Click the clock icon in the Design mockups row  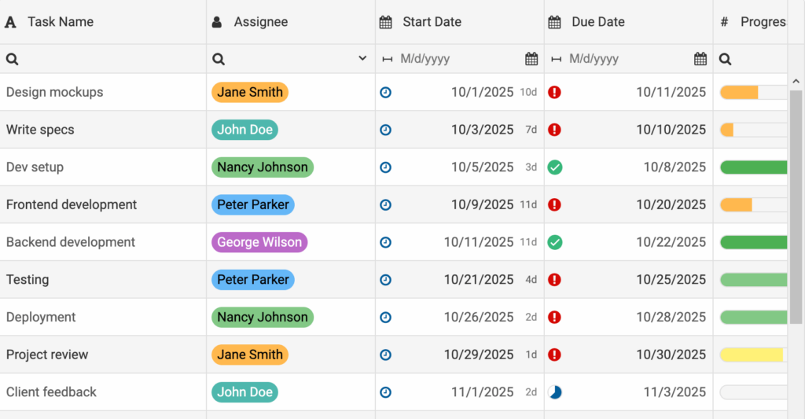tap(385, 93)
